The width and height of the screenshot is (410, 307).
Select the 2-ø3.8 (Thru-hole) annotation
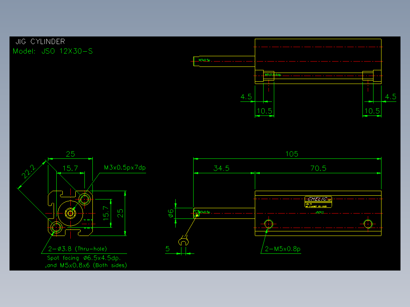coord(78,249)
